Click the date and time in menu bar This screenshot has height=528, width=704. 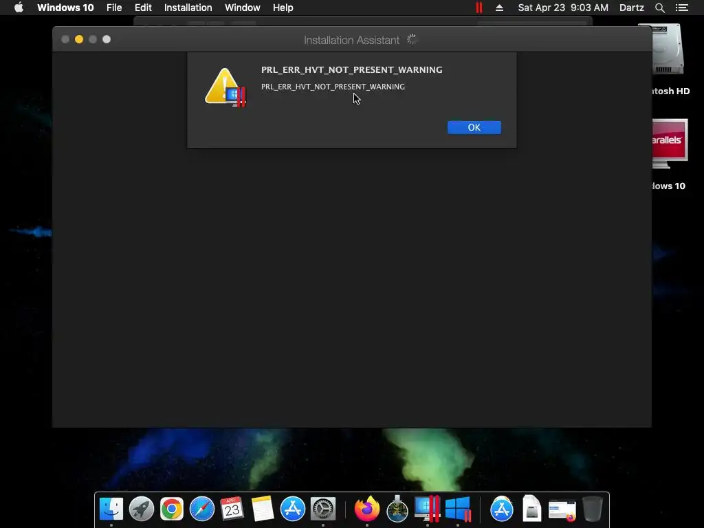pos(563,8)
